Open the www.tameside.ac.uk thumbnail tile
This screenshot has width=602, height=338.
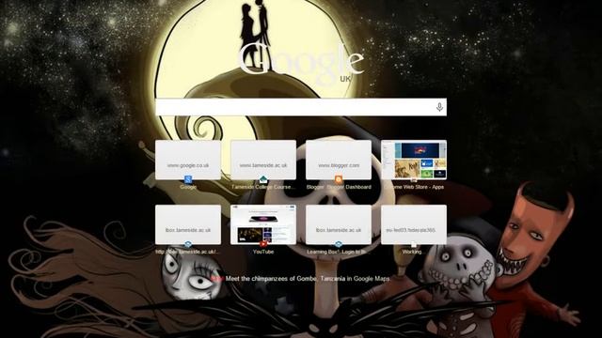263,160
